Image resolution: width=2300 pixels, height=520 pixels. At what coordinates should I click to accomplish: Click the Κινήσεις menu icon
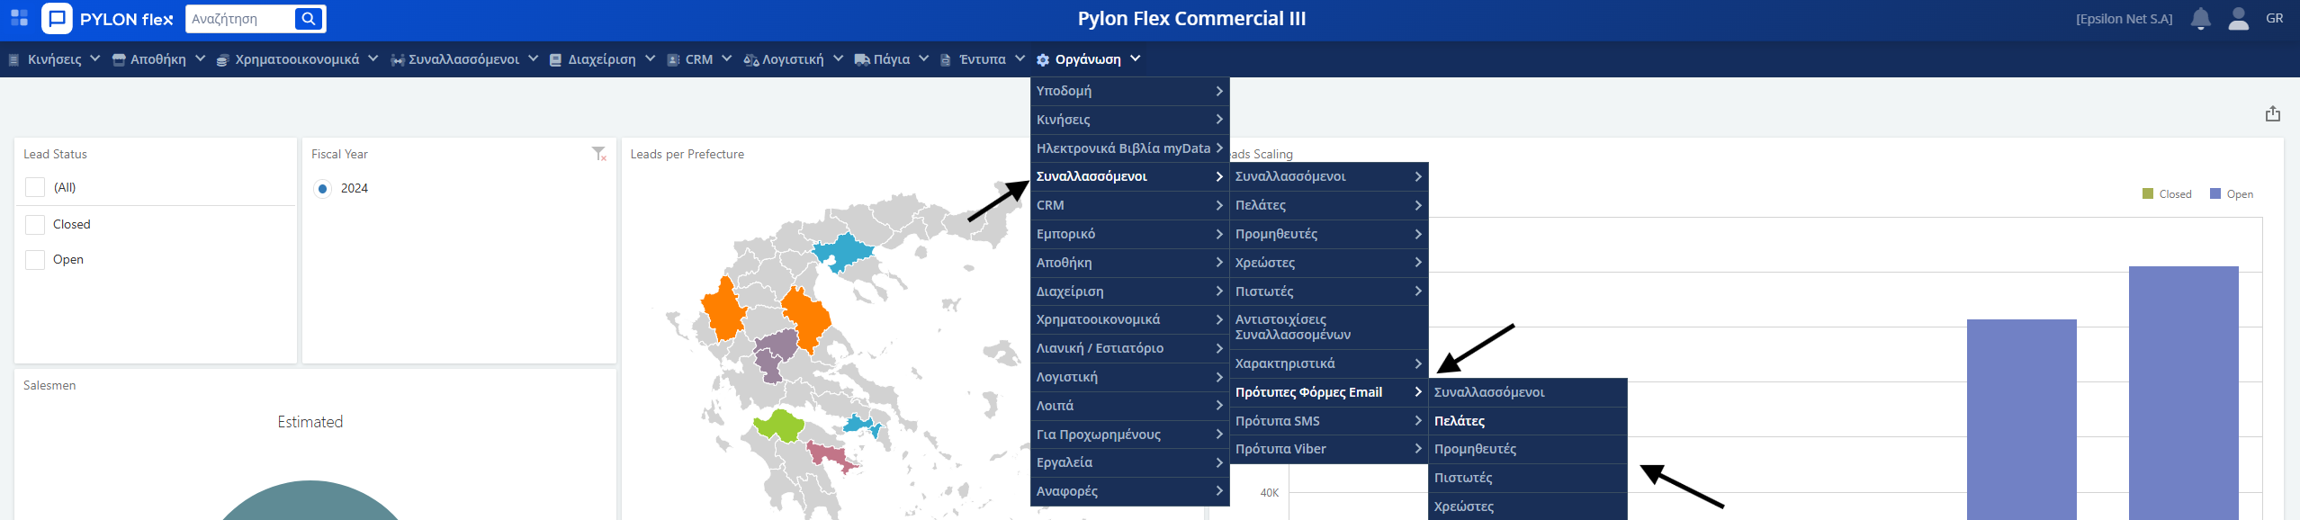13,60
